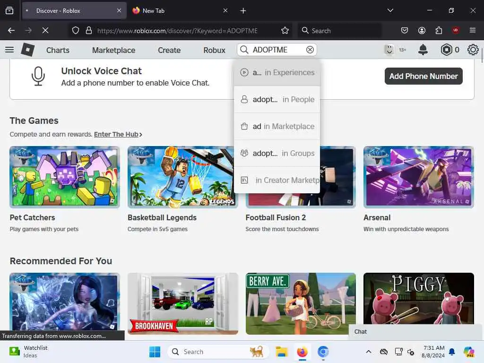This screenshot has width=484, height=363.
Task: Click the Firefox Search box
Action: click(339, 30)
